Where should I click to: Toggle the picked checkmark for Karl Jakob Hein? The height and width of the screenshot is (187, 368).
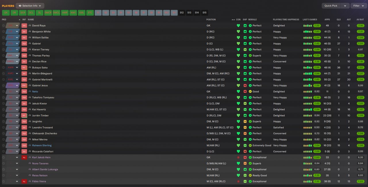3,157
